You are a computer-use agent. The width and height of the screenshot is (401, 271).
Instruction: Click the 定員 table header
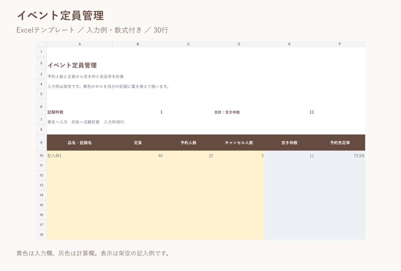click(138, 143)
